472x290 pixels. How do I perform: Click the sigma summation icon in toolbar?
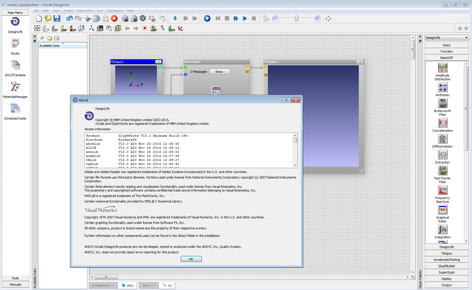pyautogui.click(x=118, y=28)
